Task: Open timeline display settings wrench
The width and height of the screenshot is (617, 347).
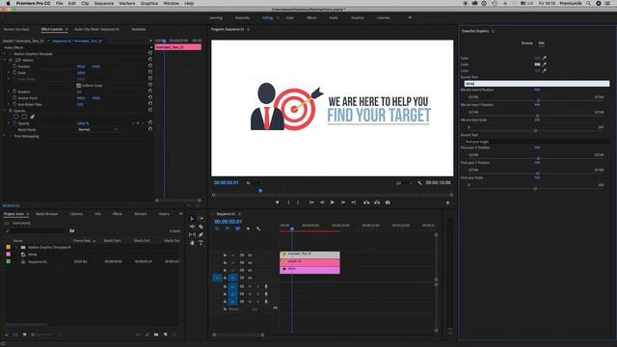Action: tap(258, 228)
